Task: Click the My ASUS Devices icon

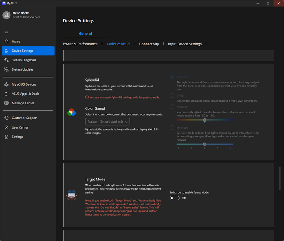Action: pyautogui.click(x=6, y=84)
